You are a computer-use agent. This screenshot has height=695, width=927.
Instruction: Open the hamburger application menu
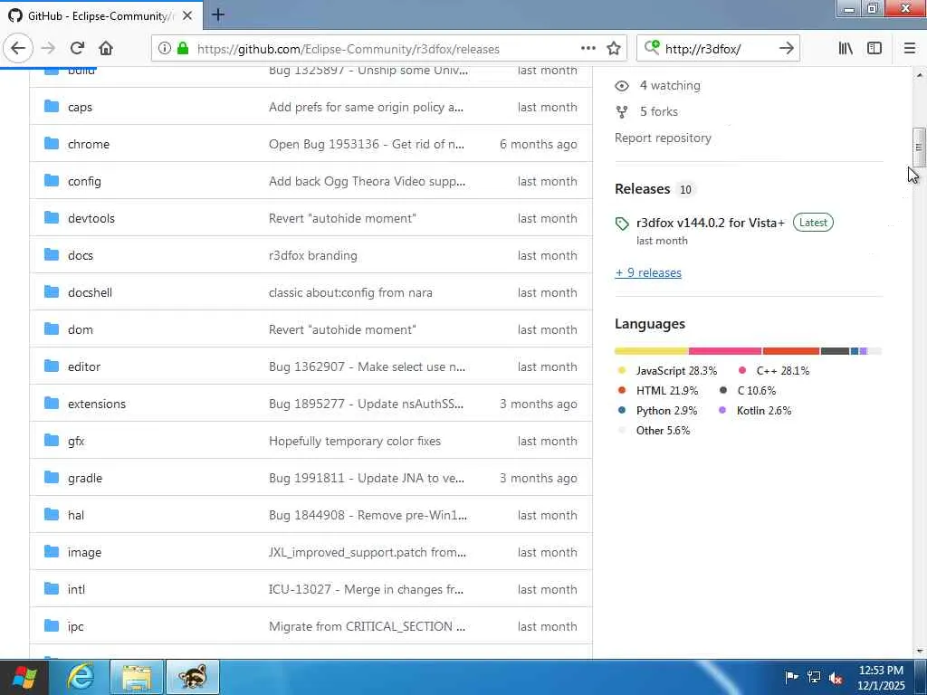[910, 49]
